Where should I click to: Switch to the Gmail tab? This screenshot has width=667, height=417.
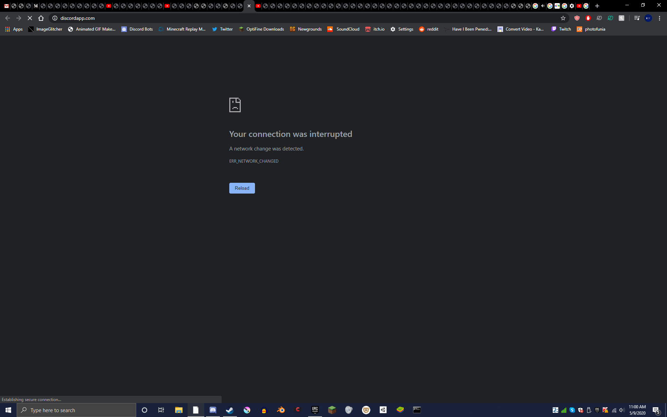[7, 6]
